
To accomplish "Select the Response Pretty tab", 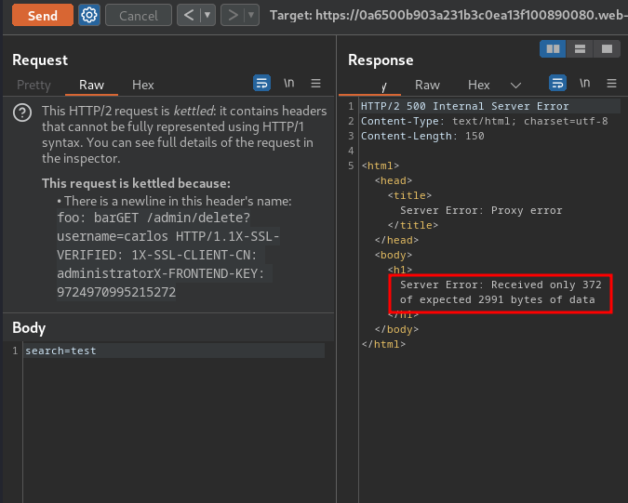I will [x=369, y=85].
